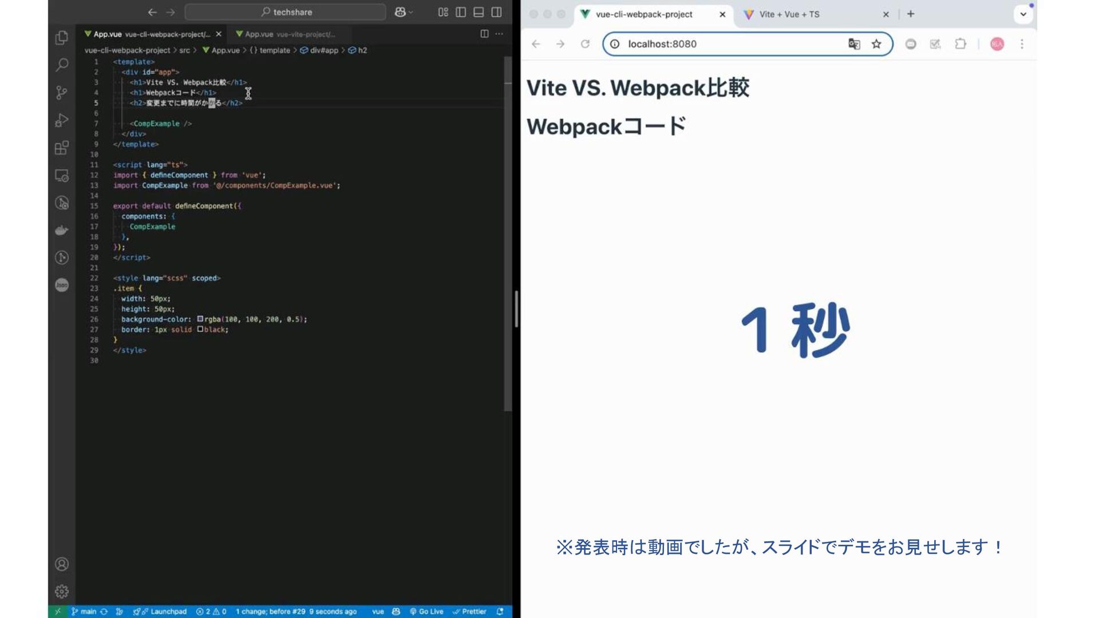Screen dimensions: 1099x618
Task: Bookmark this page with the star
Action: 876,44
